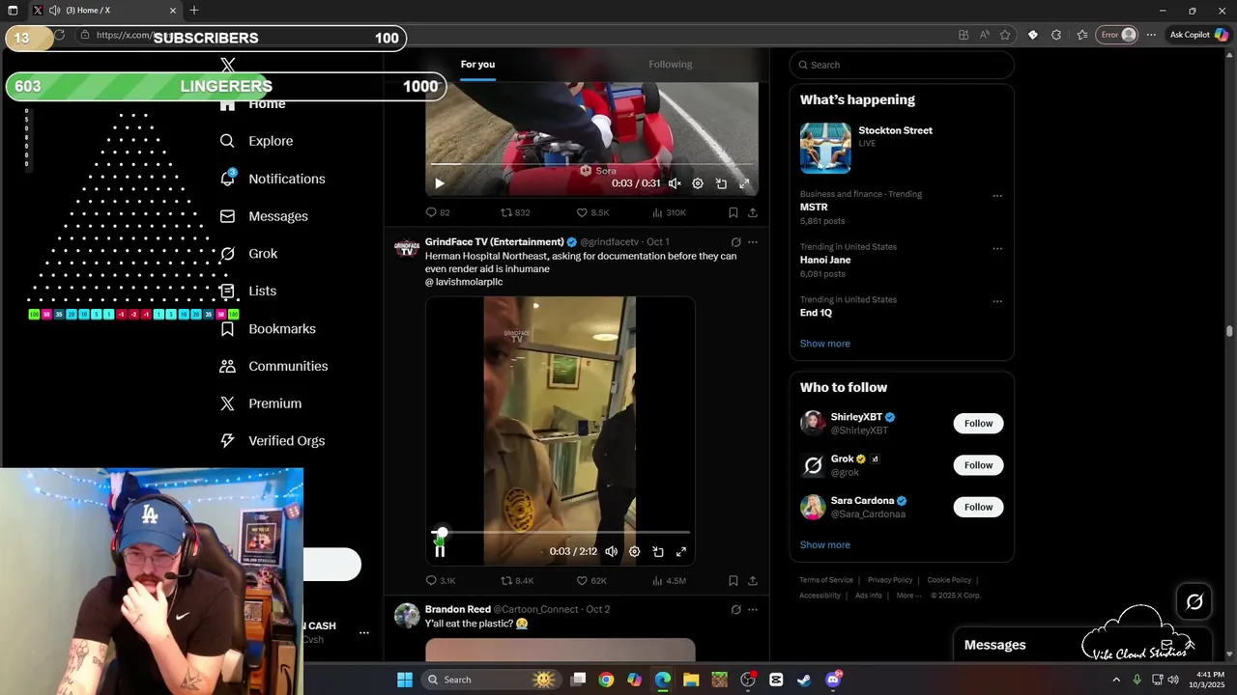
Task: Open Premium in the sidebar
Action: click(x=261, y=403)
